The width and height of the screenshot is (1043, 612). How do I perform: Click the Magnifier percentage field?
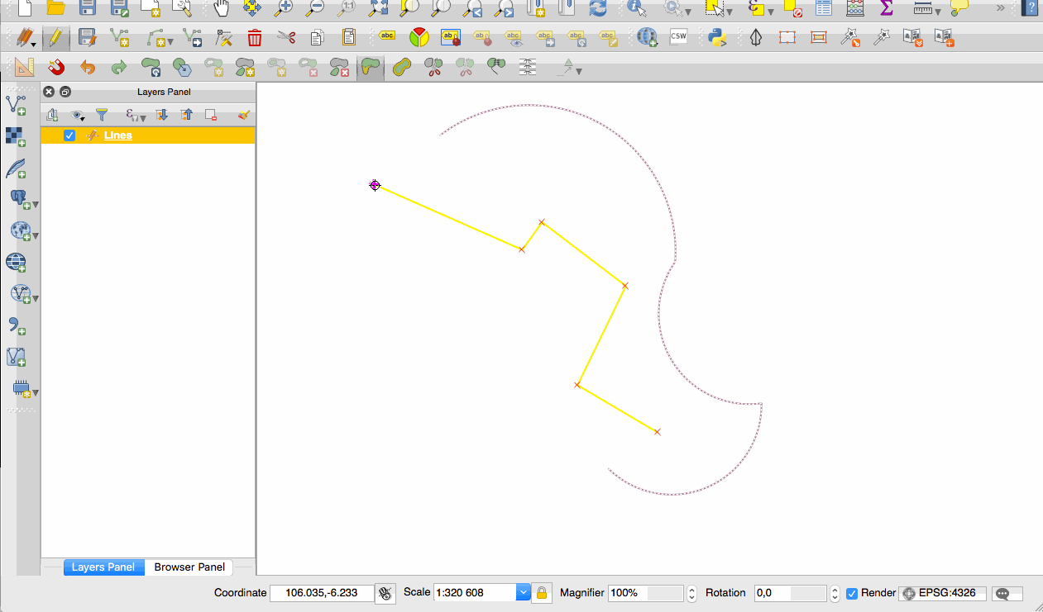coord(627,593)
